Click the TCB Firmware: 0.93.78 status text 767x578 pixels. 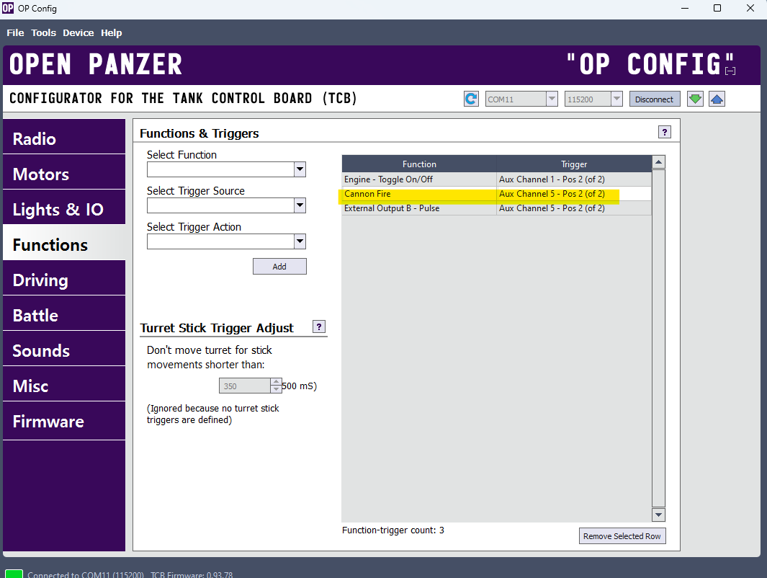192,574
